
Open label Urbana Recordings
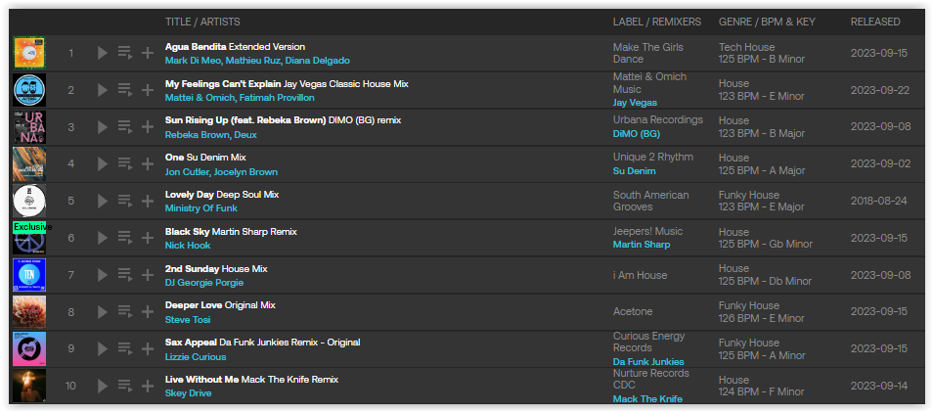point(657,120)
